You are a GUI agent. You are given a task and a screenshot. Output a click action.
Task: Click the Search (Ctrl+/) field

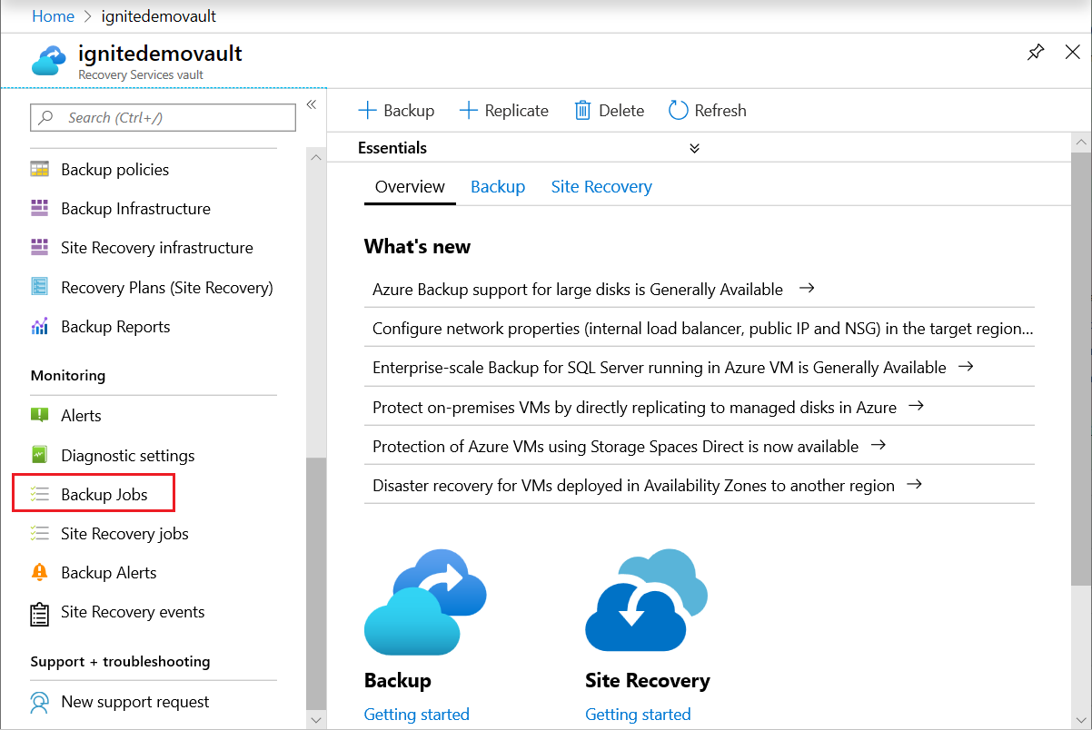point(162,117)
